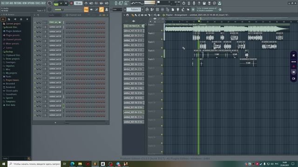Screen dimensions: 298x167
Task: Toggle the orange link controllers icon
Action: (102, 9)
